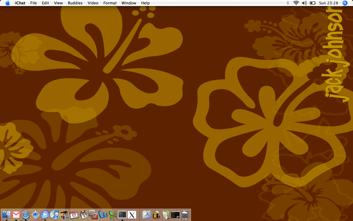Launch the Gmail app in the Dock
Screen dimensions: 353x221
click(16, 215)
